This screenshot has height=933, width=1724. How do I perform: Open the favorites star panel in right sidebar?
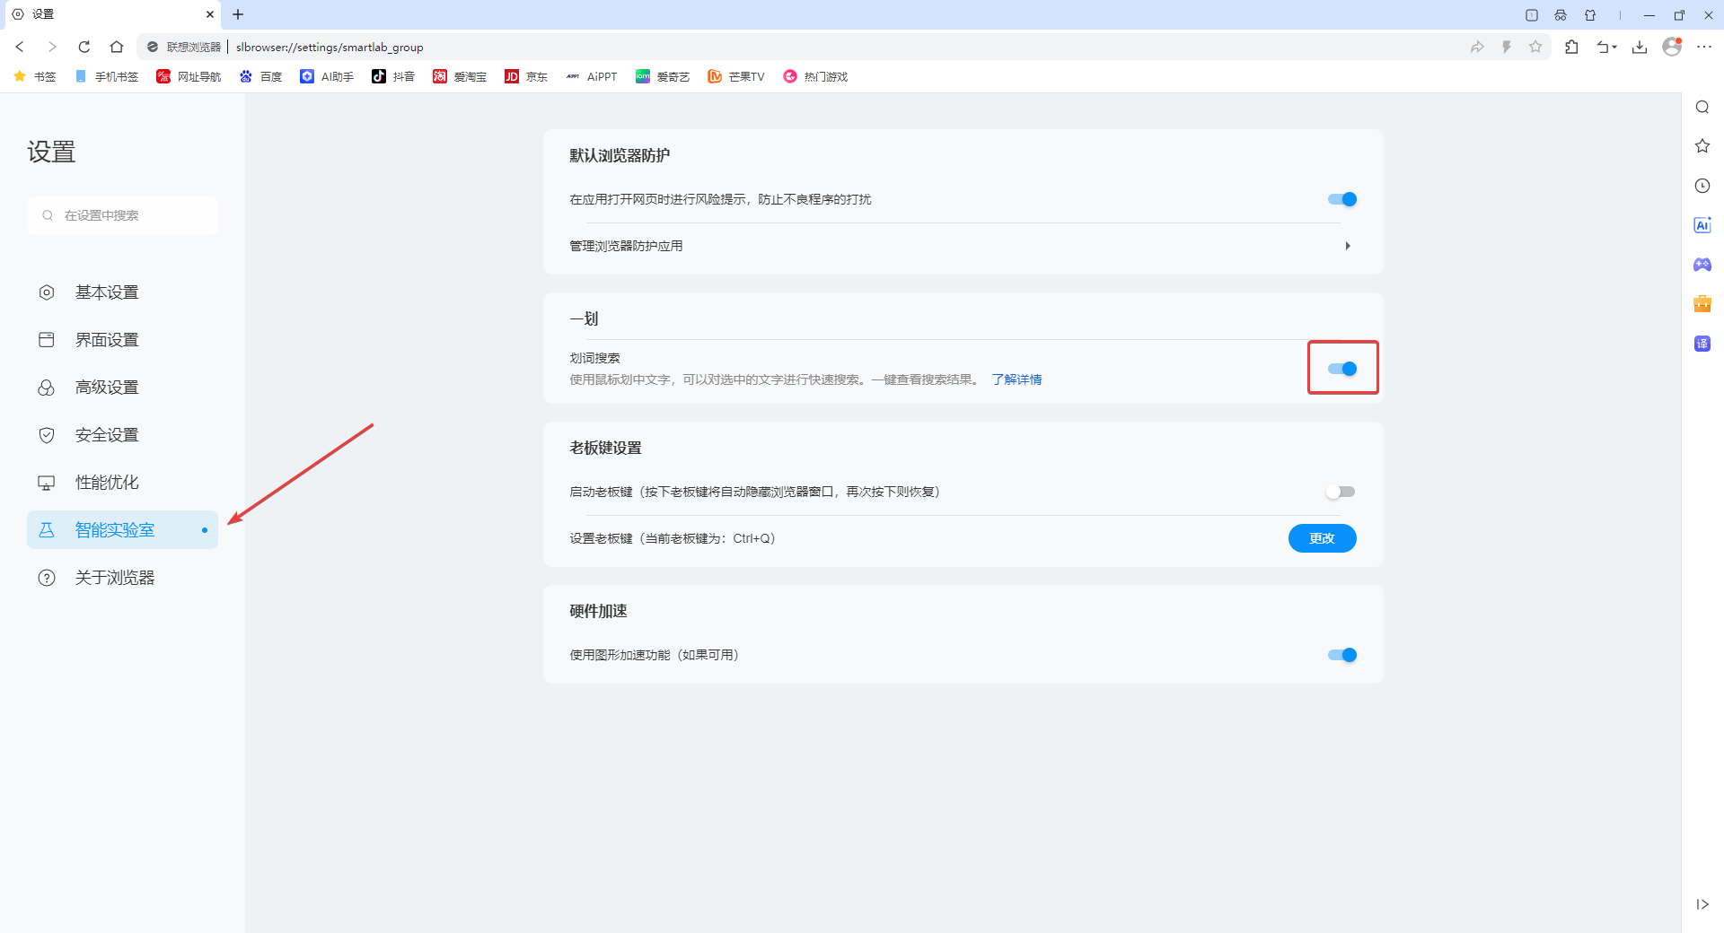coord(1702,145)
